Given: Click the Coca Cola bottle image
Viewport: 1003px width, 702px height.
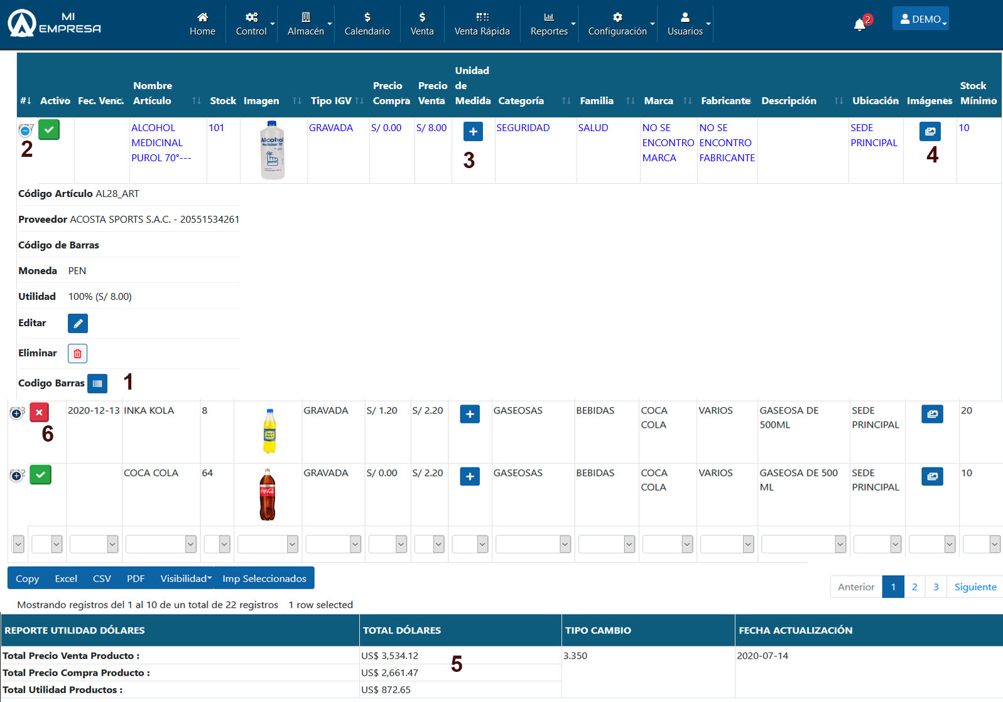Looking at the screenshot, I should point(268,495).
